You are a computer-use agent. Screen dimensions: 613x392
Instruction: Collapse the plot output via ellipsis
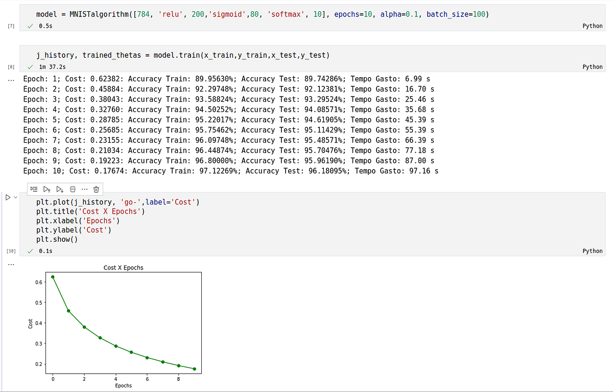pos(11,264)
